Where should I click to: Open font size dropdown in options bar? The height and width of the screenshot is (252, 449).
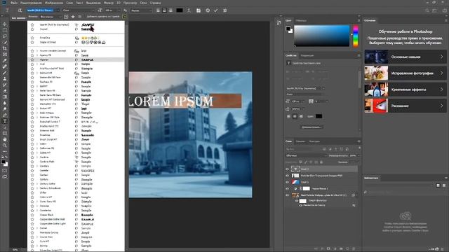119,10
